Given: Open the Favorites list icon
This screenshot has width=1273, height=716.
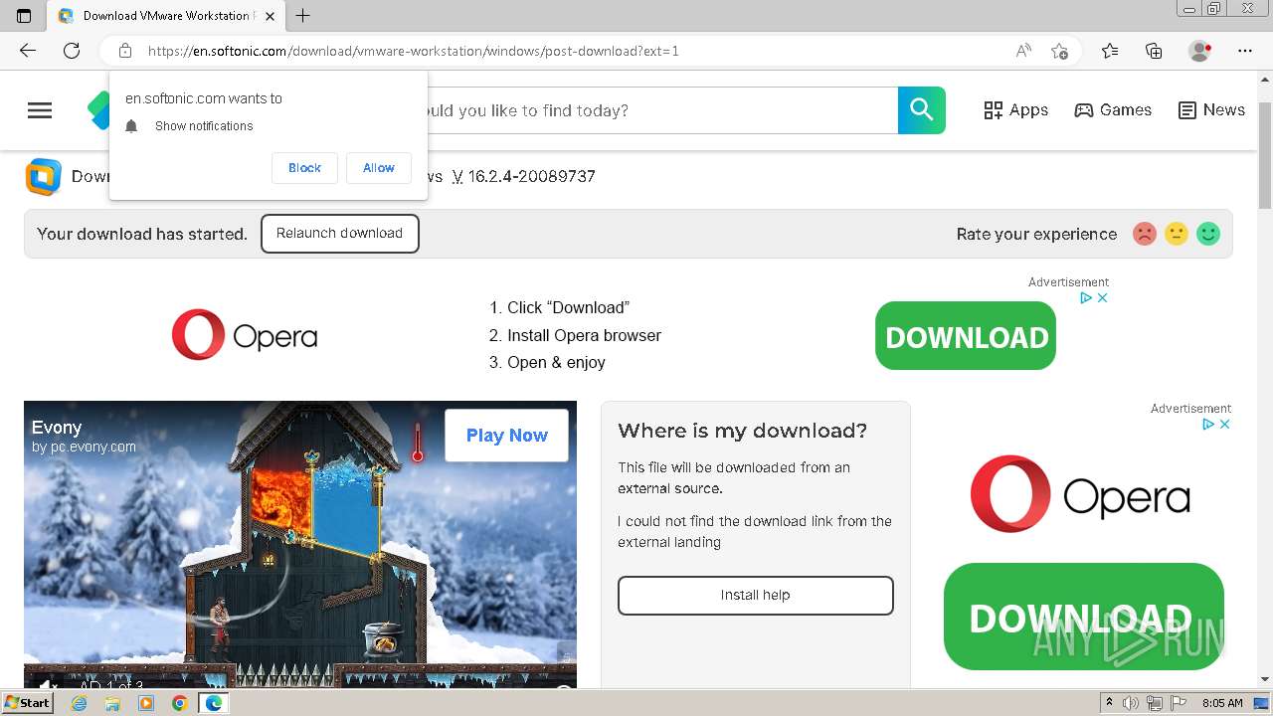Looking at the screenshot, I should point(1110,51).
